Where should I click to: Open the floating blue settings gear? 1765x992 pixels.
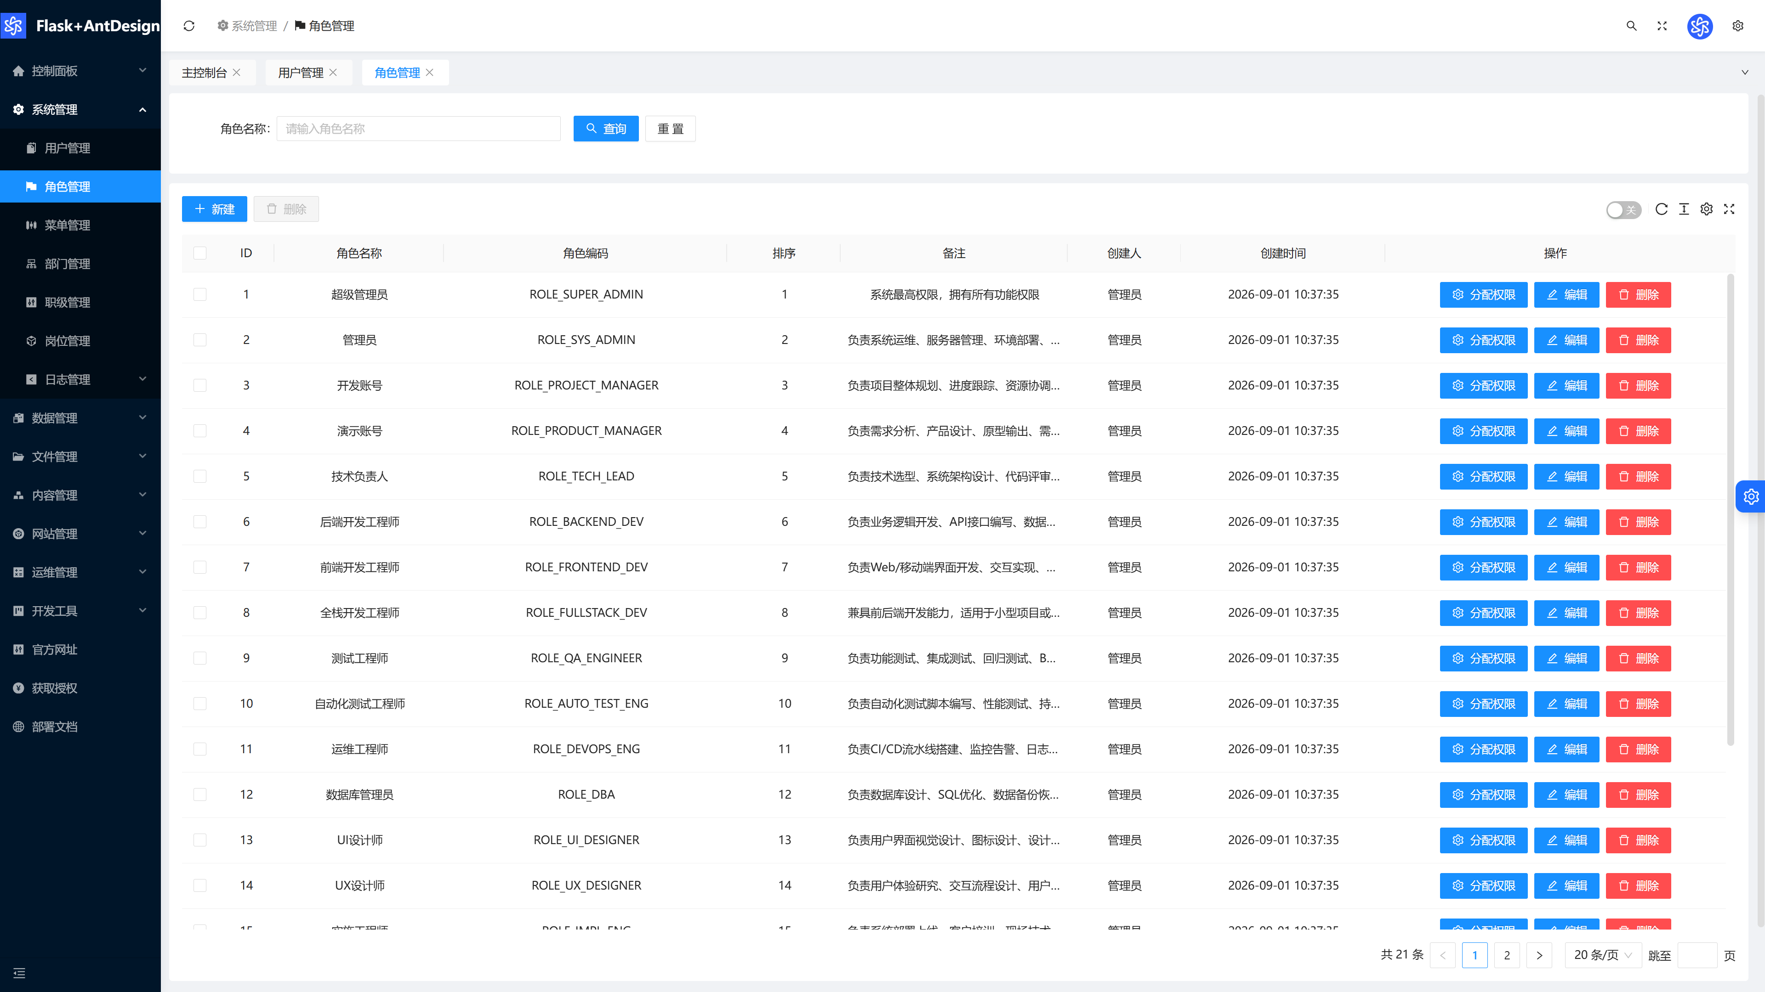1751,496
